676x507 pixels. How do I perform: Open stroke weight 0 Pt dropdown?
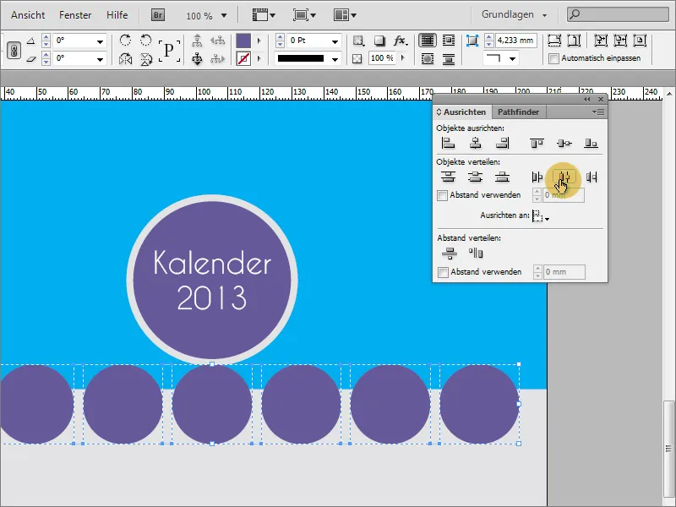click(x=335, y=41)
